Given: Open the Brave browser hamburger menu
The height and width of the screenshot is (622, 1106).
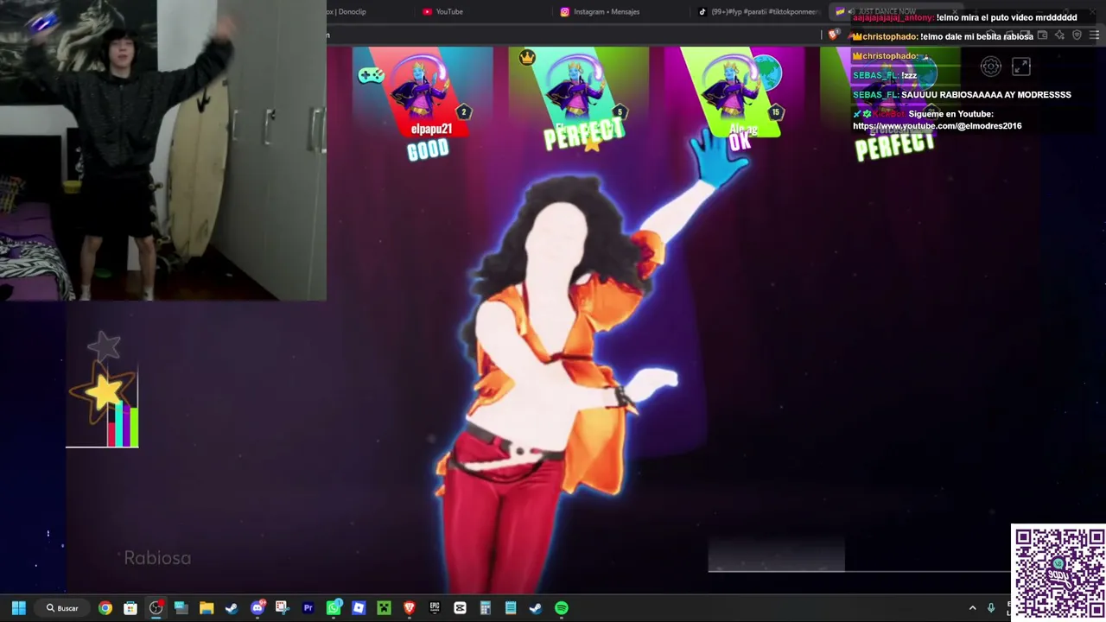Looking at the screenshot, I should pyautogui.click(x=1095, y=35).
